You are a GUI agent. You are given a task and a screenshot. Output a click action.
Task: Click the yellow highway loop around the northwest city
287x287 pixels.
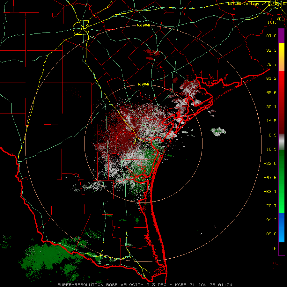tap(81, 27)
